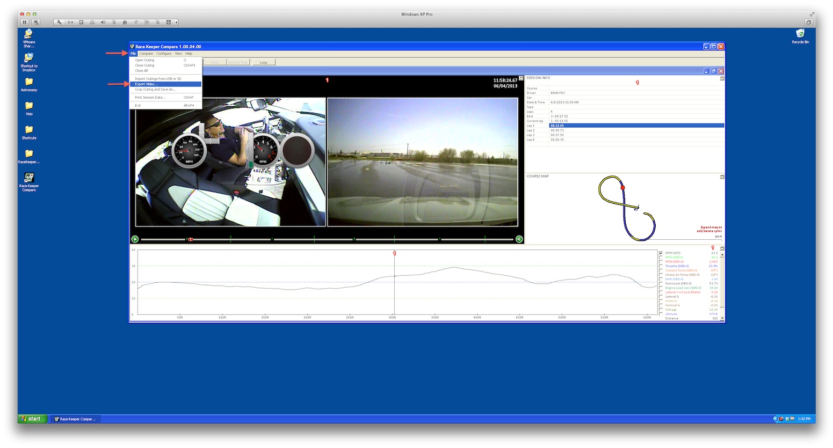This screenshot has height=448, width=833.
Task: Open the VMware Shared folders icon
Action: [x=29, y=38]
